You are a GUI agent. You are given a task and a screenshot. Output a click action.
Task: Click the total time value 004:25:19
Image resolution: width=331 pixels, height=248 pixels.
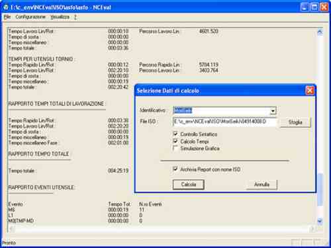click(x=118, y=171)
